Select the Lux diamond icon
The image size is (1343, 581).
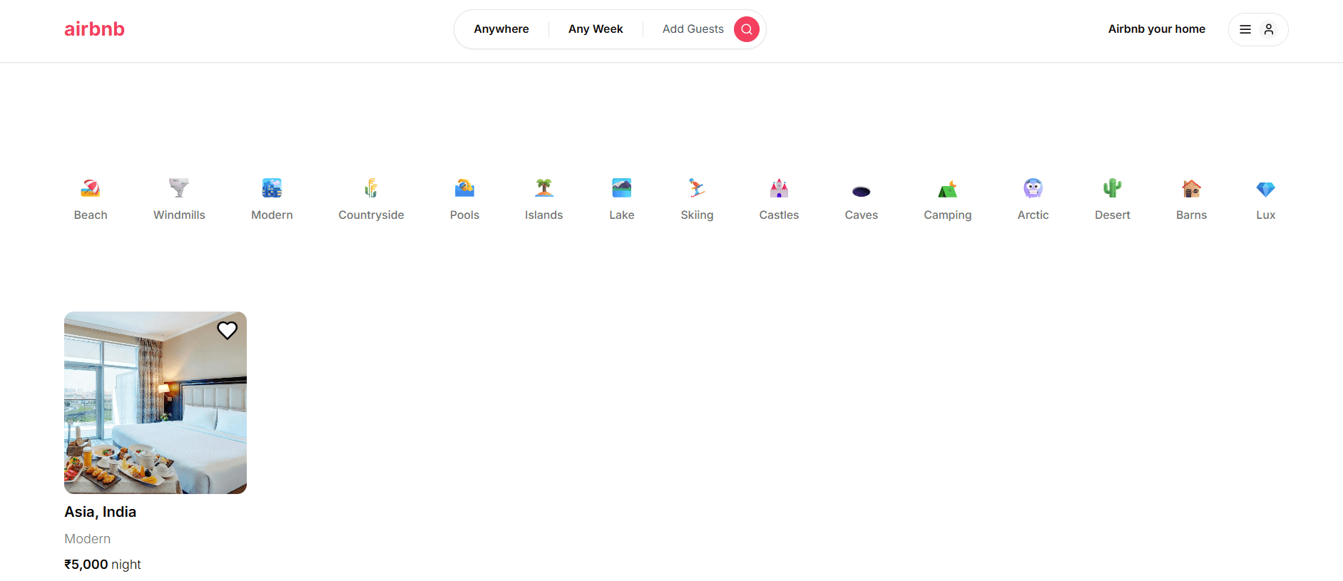pos(1266,189)
